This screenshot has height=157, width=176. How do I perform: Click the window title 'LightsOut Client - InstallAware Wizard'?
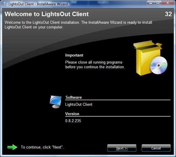coord(38,4)
